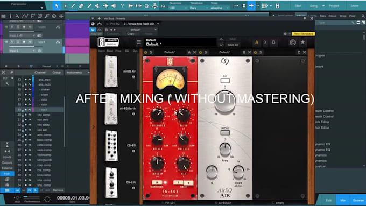The image size is (366, 206).
Task: Open the Edit view at bottom right
Action: point(328,200)
